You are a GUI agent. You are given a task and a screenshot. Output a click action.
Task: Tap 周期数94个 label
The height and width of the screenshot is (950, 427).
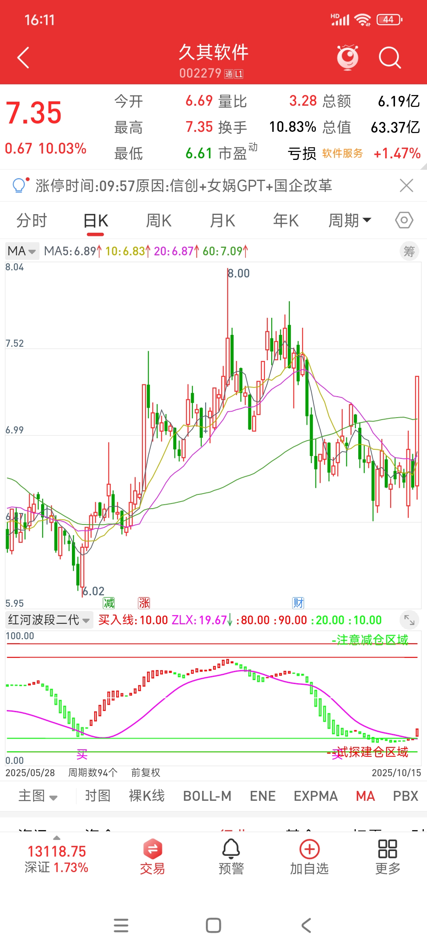pyautogui.click(x=93, y=772)
